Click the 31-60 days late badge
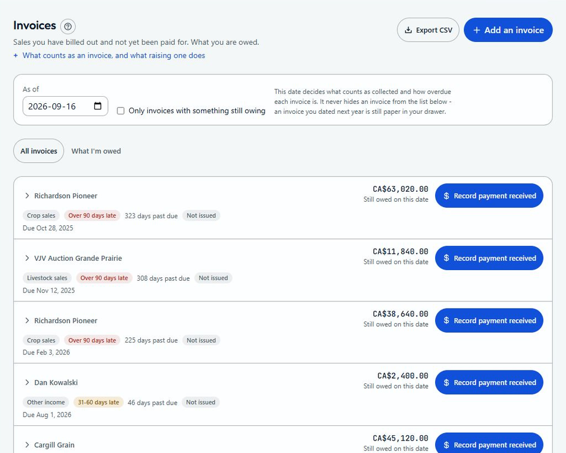 click(98, 402)
